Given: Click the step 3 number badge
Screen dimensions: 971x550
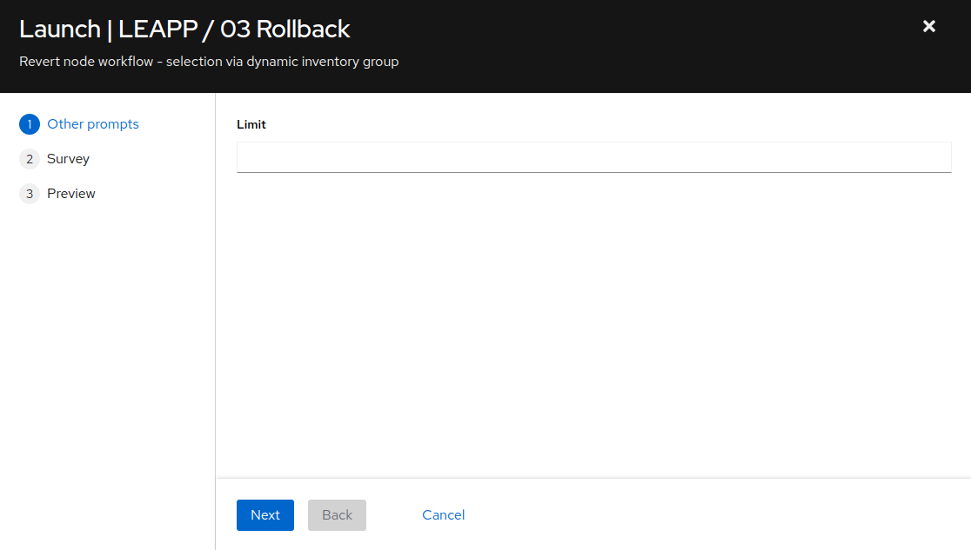Looking at the screenshot, I should click(29, 194).
